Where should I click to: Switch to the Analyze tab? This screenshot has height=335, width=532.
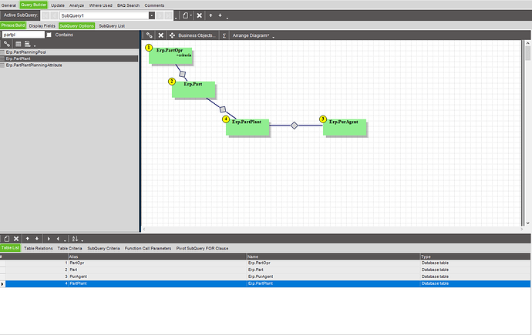76,5
